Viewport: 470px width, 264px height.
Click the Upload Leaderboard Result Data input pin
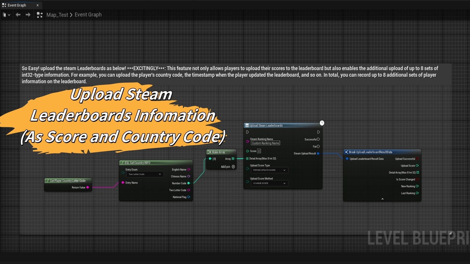[347, 159]
